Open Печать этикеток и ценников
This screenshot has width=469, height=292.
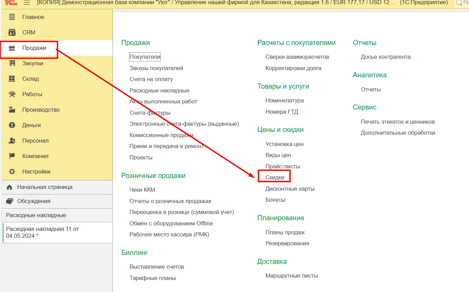click(398, 122)
